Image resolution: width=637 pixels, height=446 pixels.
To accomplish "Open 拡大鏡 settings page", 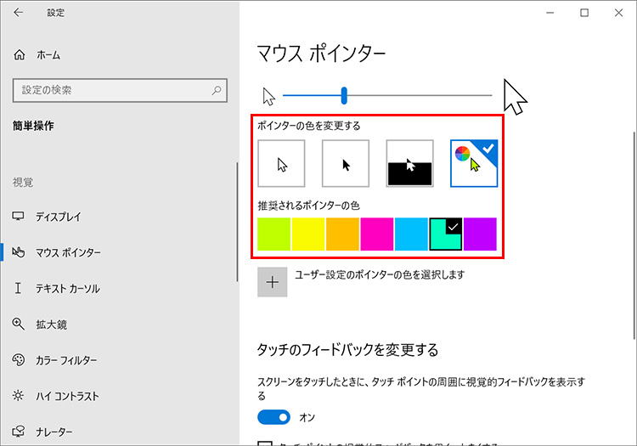I will click(51, 324).
